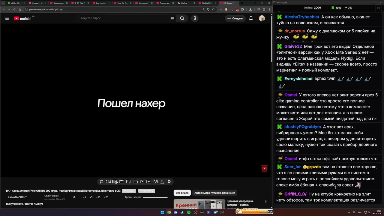Open Discord from the taskbar

[x=175, y=212]
